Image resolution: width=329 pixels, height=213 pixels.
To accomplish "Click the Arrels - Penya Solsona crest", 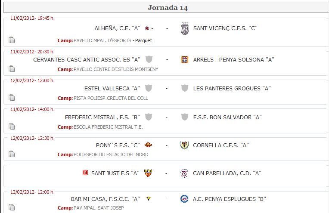I will (185, 59).
